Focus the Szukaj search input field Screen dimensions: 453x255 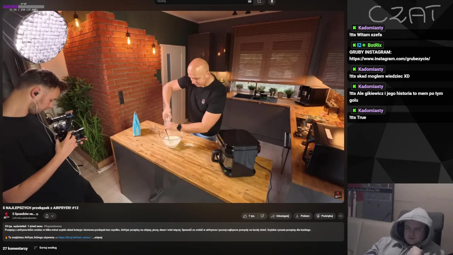point(203,1)
